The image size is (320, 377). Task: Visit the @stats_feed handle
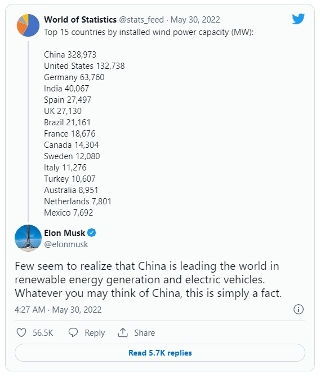[x=141, y=20]
